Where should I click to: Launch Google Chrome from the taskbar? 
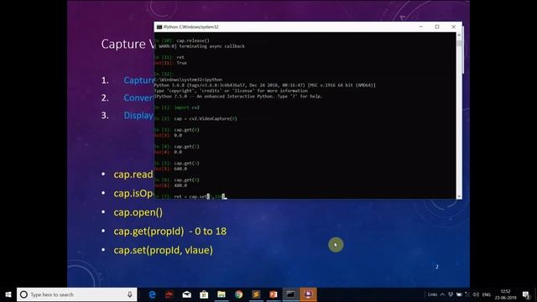(x=238, y=294)
